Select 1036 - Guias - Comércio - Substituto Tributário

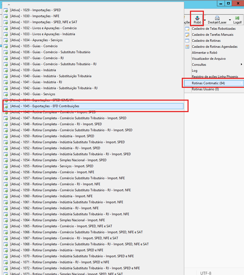pyautogui.click(x=50, y=52)
